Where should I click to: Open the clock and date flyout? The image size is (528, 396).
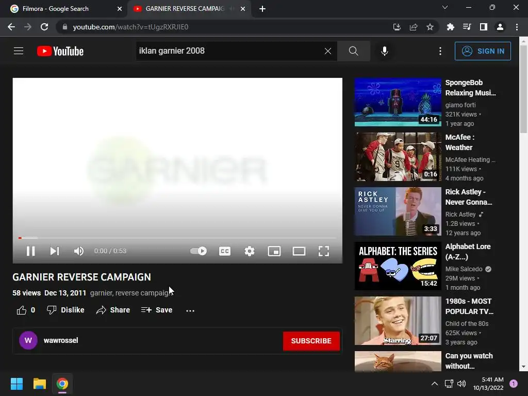[x=488, y=384]
